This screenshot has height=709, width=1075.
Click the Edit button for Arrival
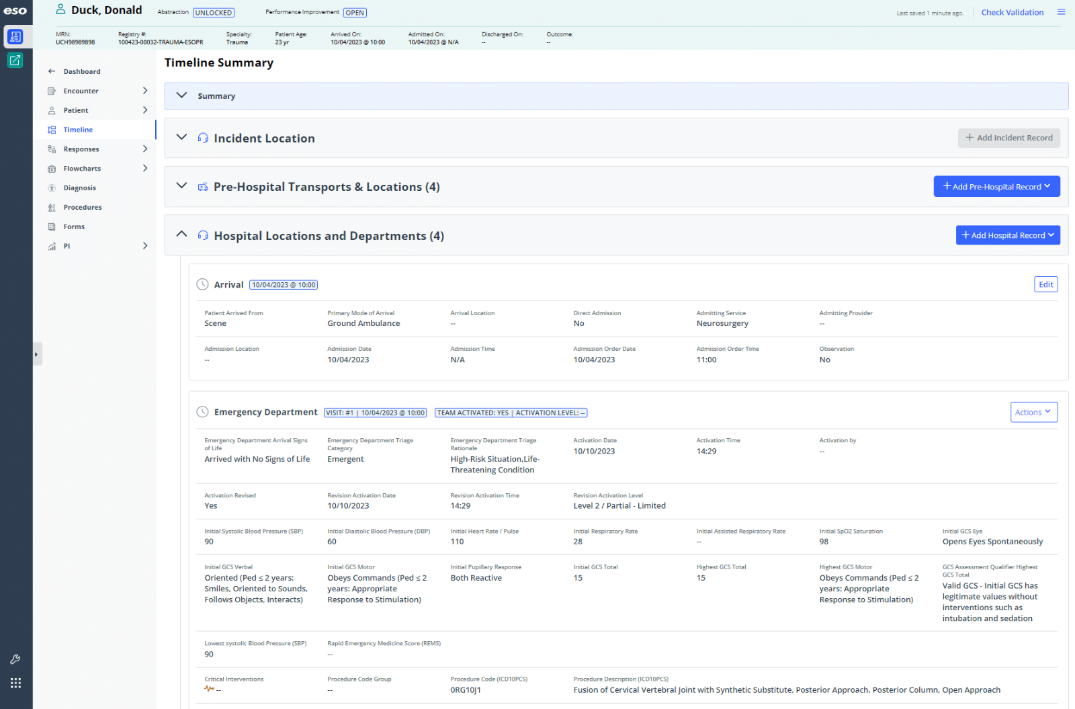coord(1045,284)
